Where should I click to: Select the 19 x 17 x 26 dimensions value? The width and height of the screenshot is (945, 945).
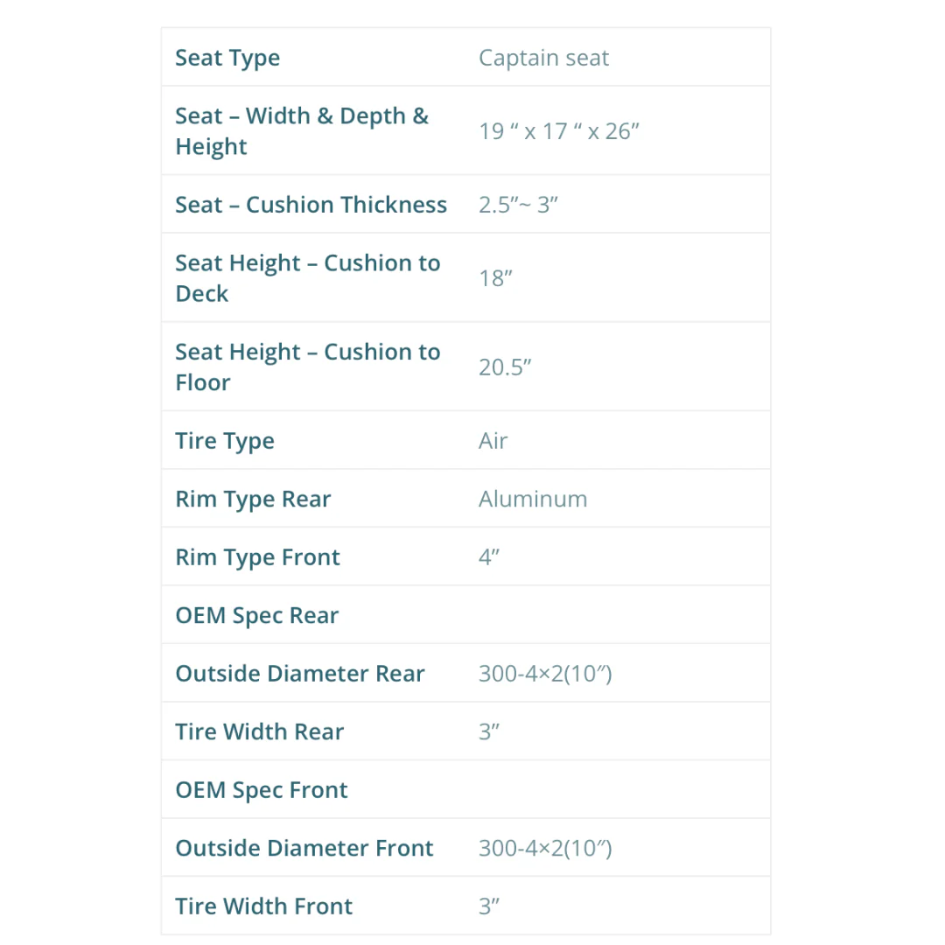coord(559,131)
